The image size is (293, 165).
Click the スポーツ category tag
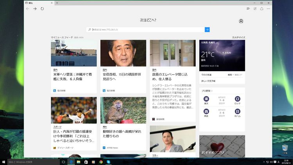pos(57,127)
